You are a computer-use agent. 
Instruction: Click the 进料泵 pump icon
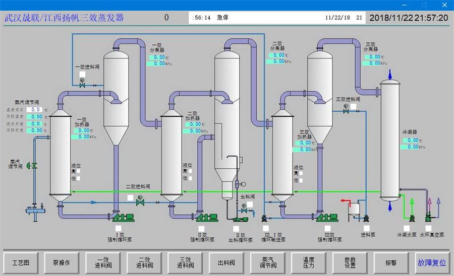point(366,218)
